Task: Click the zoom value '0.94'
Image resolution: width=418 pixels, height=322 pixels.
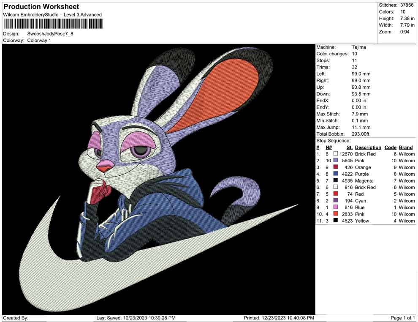Action: [x=404, y=32]
